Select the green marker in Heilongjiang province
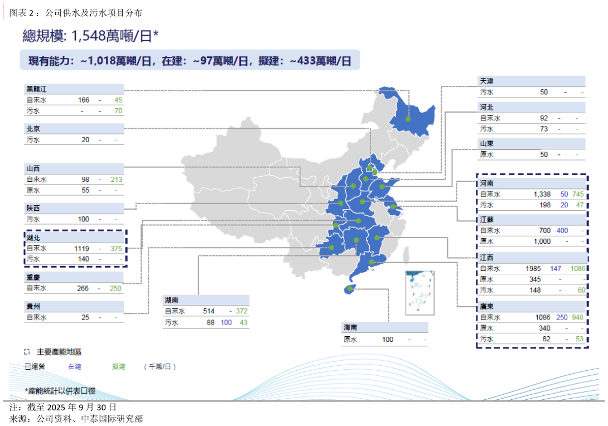Viewport: 608px width, 426px height. pos(408,119)
